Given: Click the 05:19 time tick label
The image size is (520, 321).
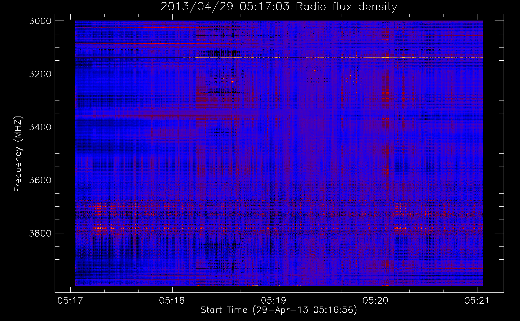Looking at the screenshot, I should click(274, 301).
